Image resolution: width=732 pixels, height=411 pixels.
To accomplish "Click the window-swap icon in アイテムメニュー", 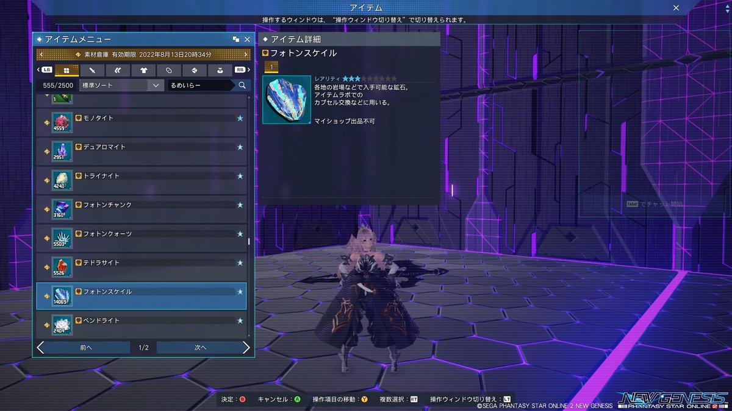I will point(236,39).
